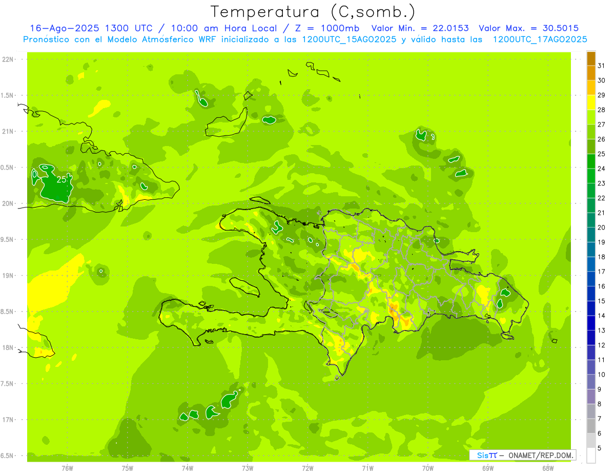Select the orange legend swatch between 30 and 31
The width and height of the screenshot is (615, 475).
591,73
